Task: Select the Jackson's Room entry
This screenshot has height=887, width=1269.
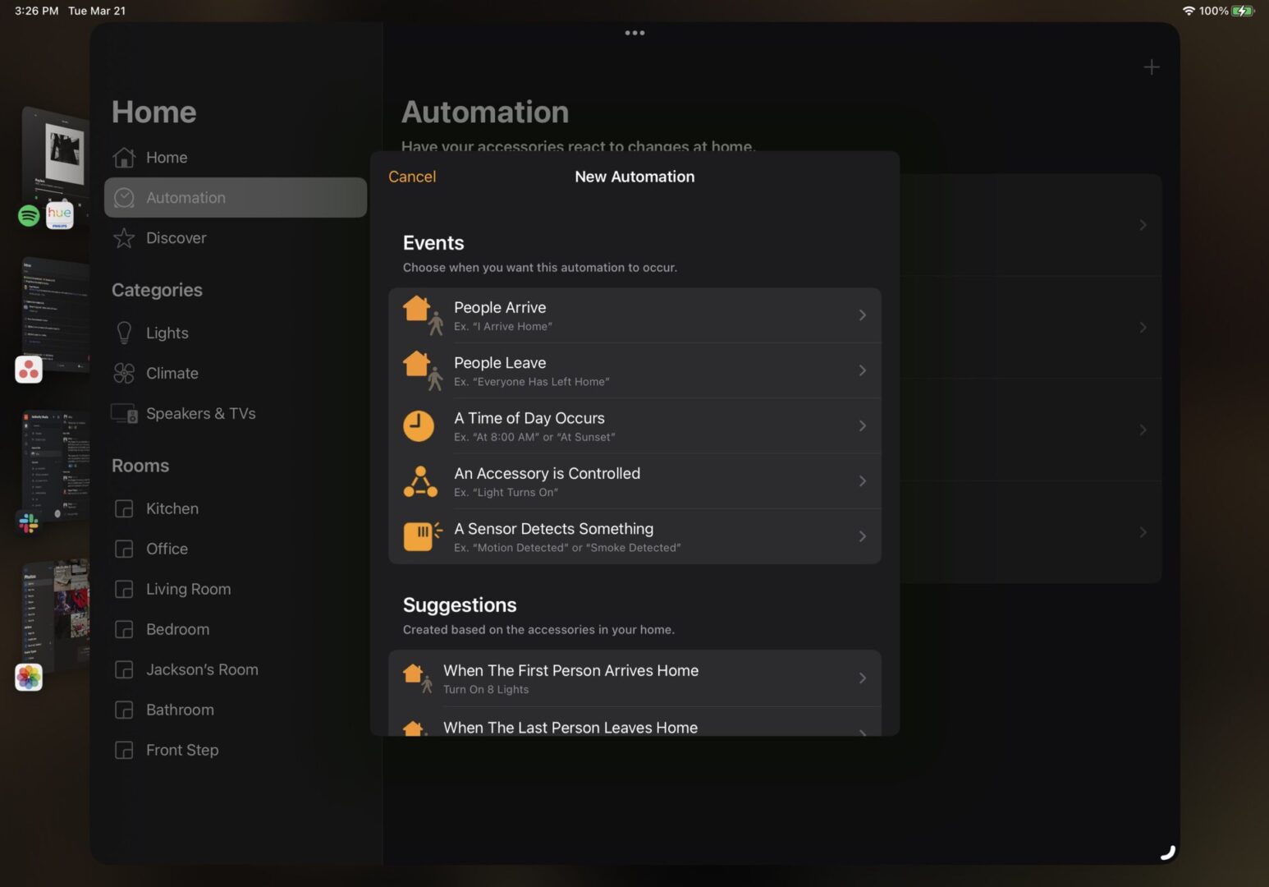Action: [x=202, y=669]
